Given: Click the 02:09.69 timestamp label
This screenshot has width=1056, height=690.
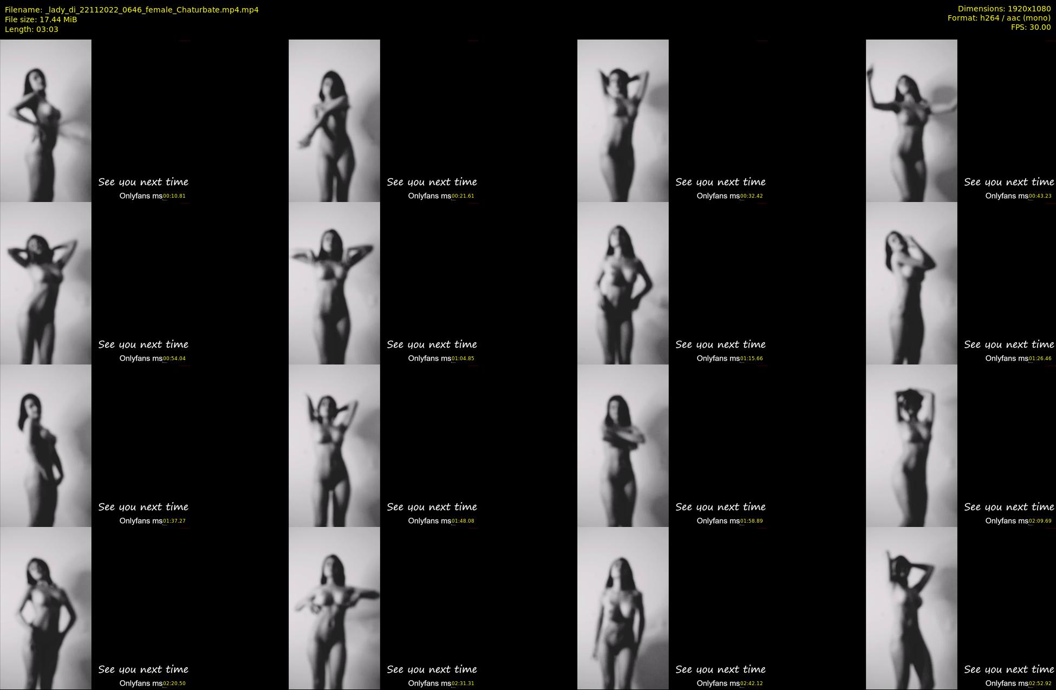Looking at the screenshot, I should coord(1040,521).
